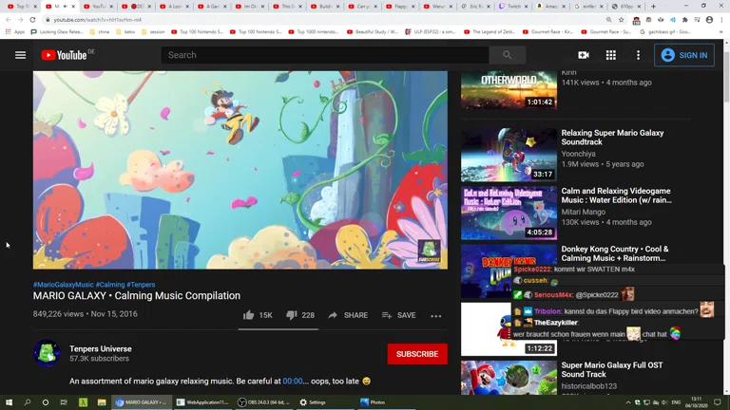Open YouTube settings three-dot menu

(638, 55)
